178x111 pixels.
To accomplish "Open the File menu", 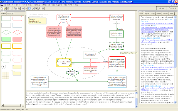I will click(x=5, y=5).
